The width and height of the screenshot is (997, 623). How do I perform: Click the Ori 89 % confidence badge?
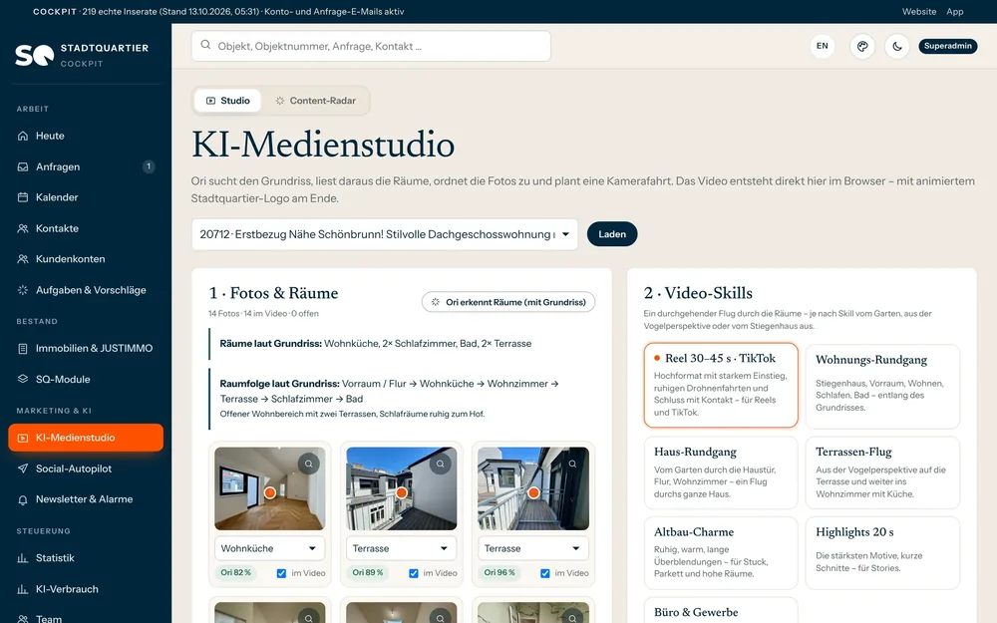pyautogui.click(x=368, y=573)
